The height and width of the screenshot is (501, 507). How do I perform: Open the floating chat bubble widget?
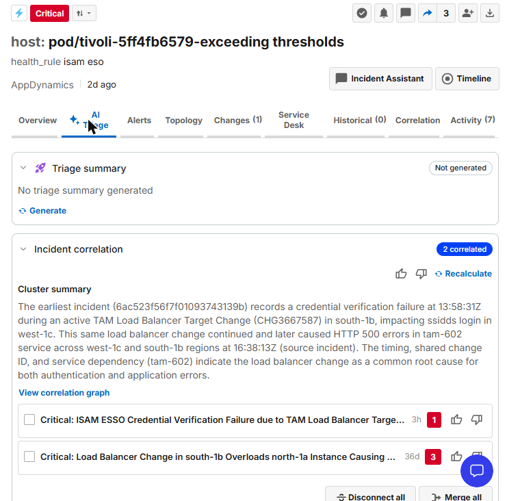pos(477,471)
